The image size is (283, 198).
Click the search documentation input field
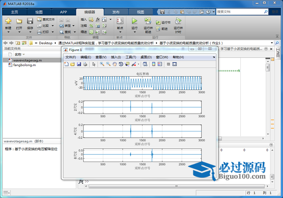click(240, 12)
